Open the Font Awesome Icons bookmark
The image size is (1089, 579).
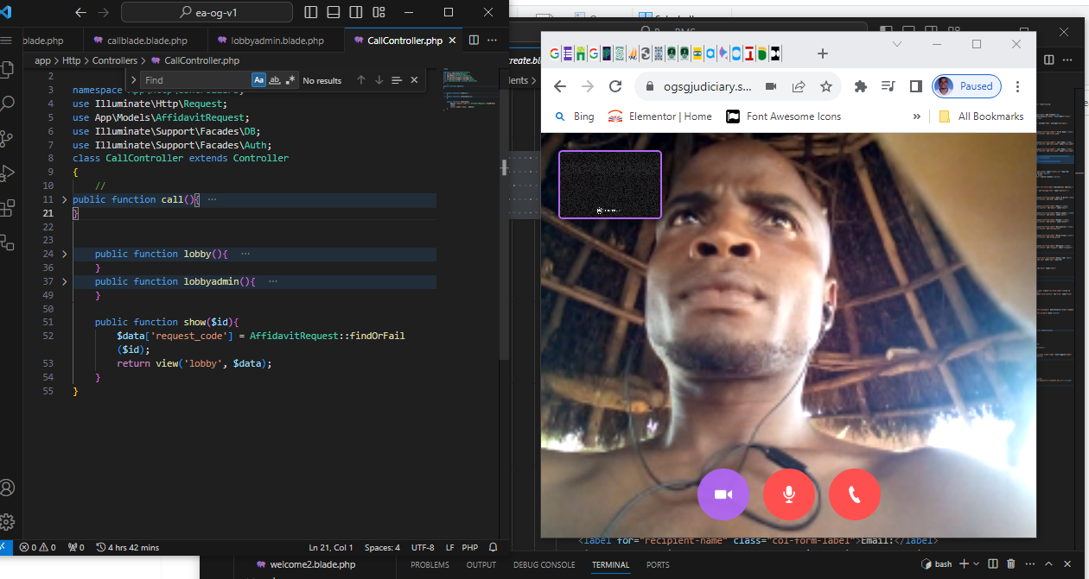(x=793, y=116)
